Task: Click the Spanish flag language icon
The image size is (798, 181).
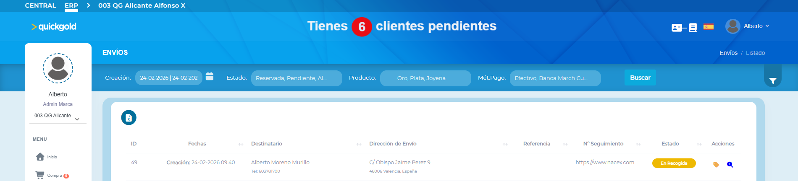Action: click(709, 27)
